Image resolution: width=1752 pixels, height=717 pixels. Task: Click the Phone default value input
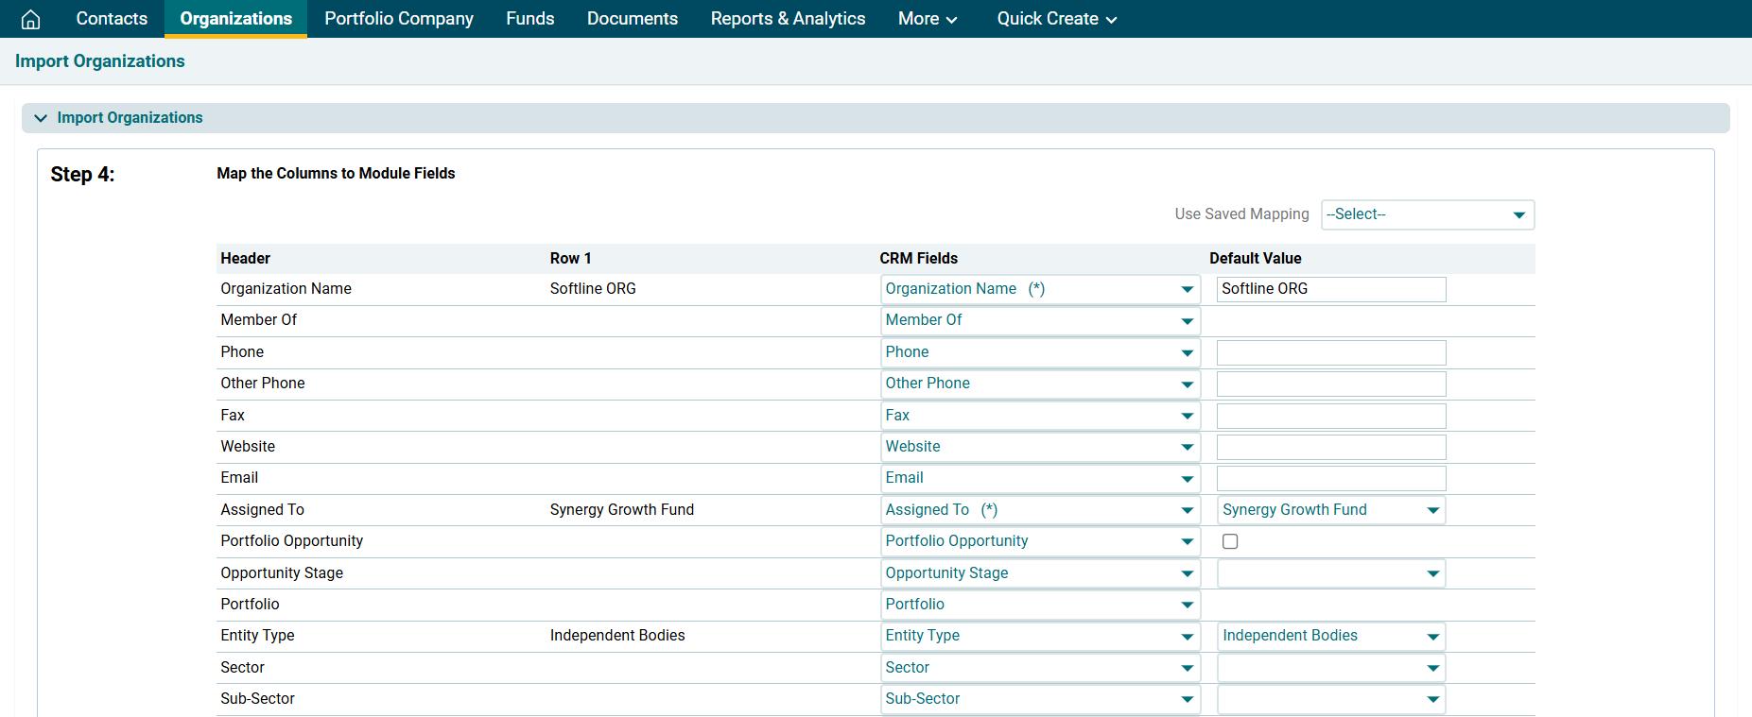click(x=1330, y=352)
